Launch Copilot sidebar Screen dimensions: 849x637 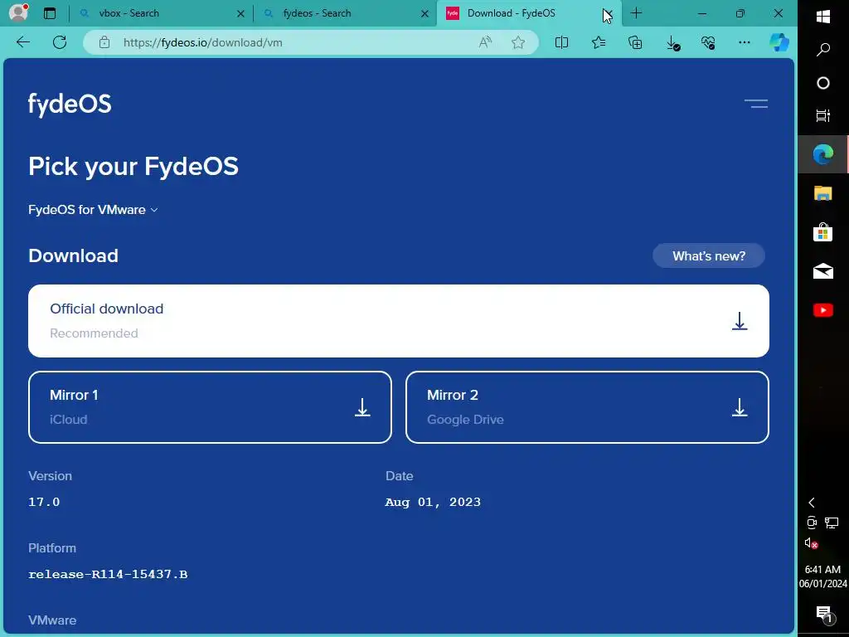779,42
